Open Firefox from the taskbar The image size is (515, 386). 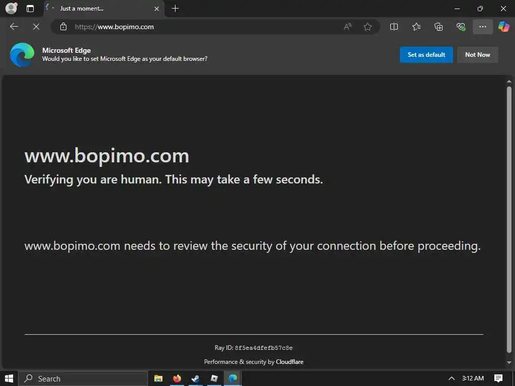coord(177,378)
